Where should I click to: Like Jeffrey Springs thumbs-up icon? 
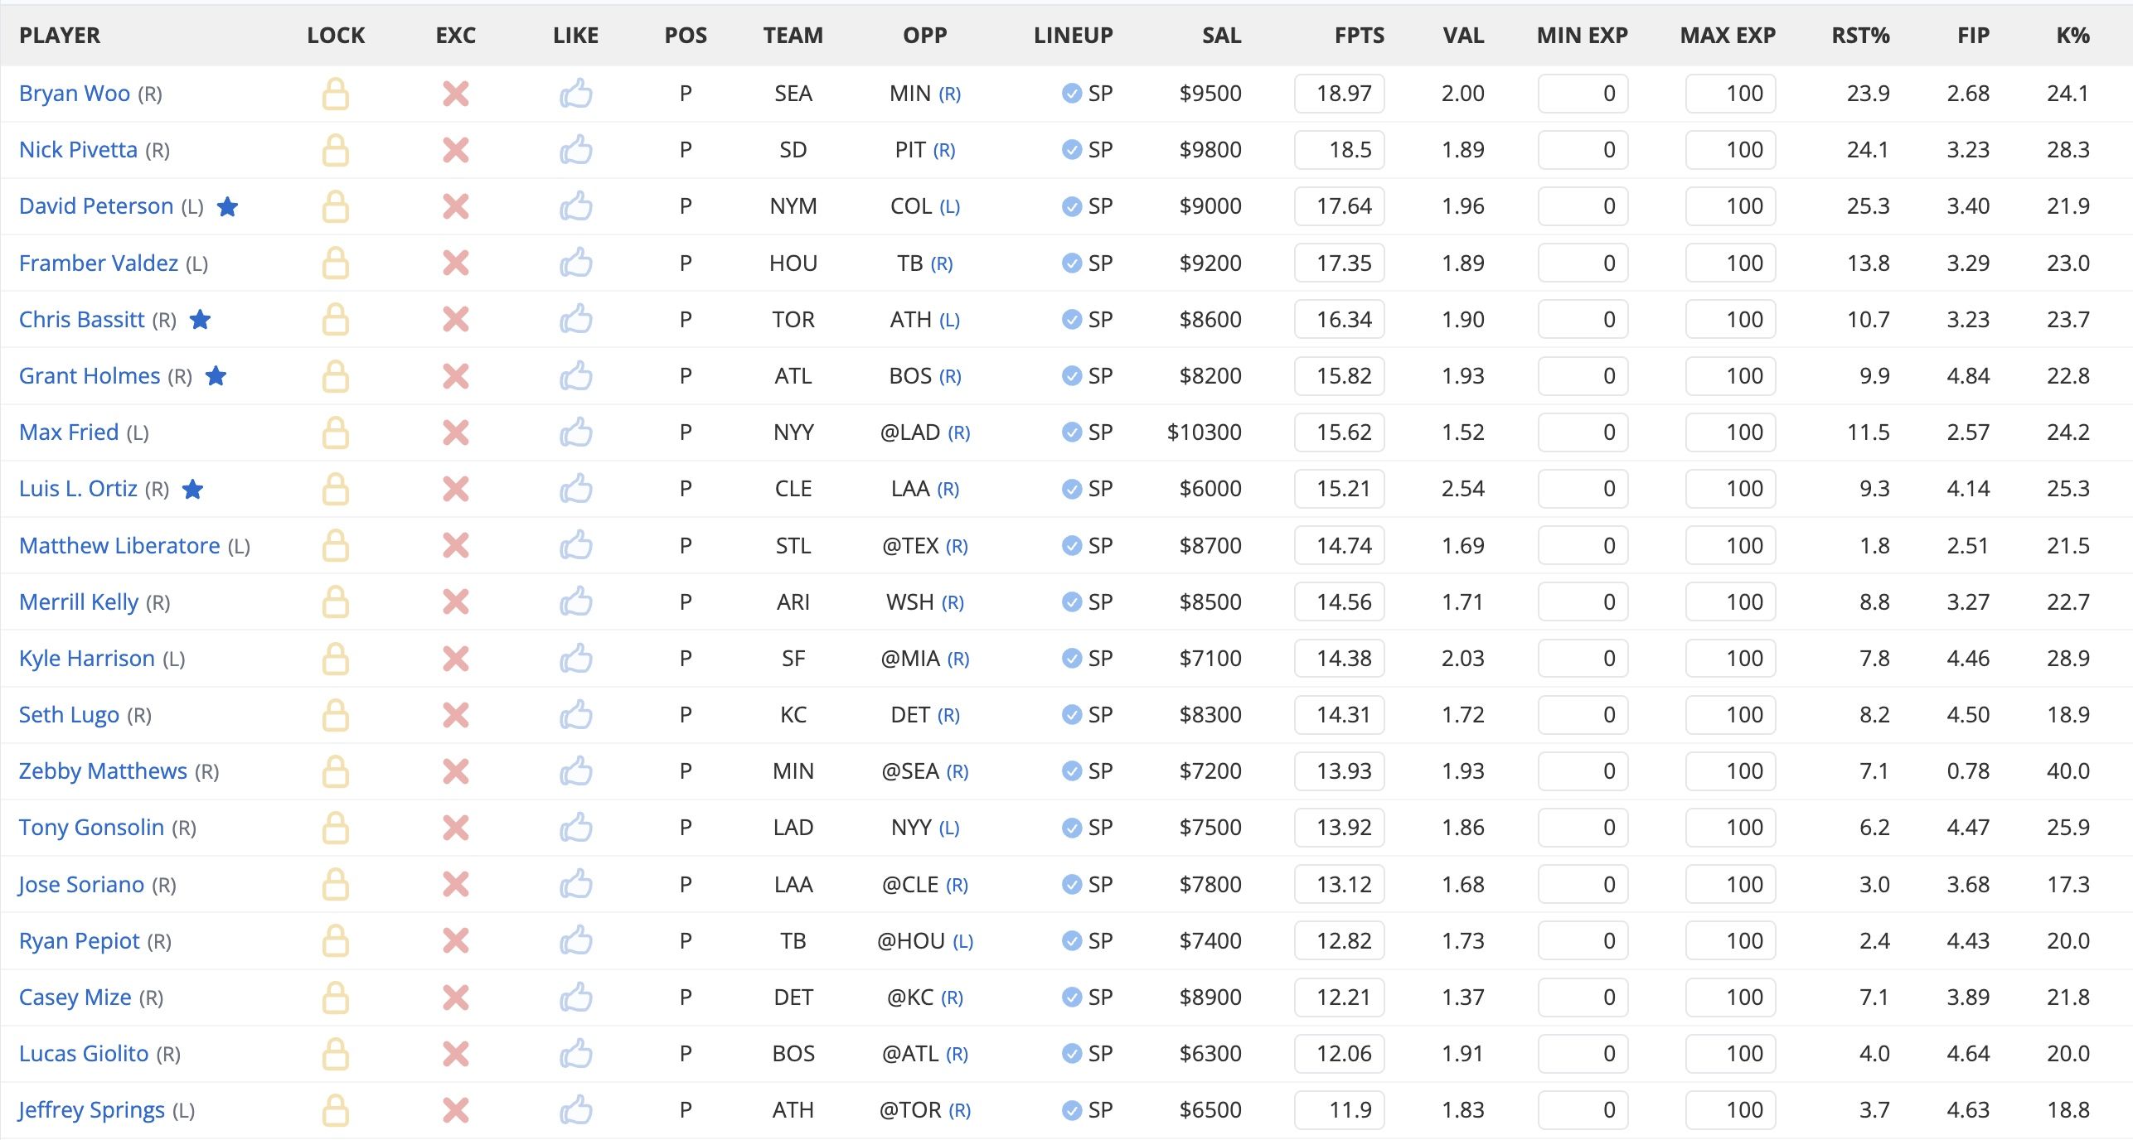click(x=576, y=1110)
